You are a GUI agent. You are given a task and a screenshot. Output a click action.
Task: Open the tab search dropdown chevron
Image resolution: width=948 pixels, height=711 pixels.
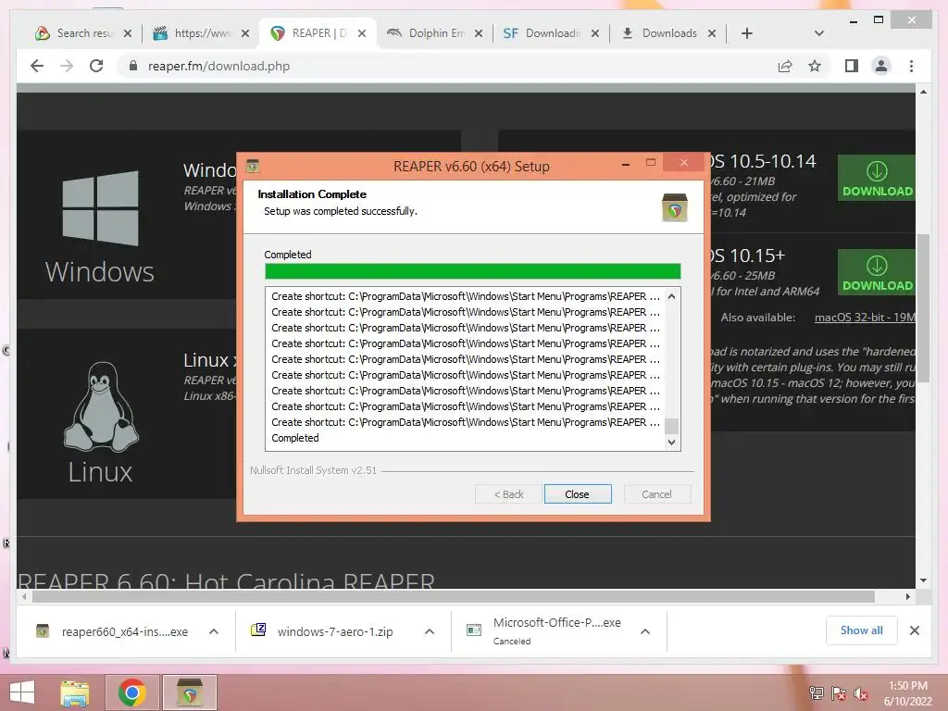(x=819, y=33)
